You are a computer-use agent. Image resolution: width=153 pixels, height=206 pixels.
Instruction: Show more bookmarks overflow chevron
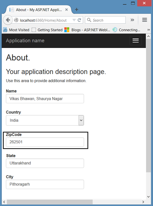click(148, 30)
